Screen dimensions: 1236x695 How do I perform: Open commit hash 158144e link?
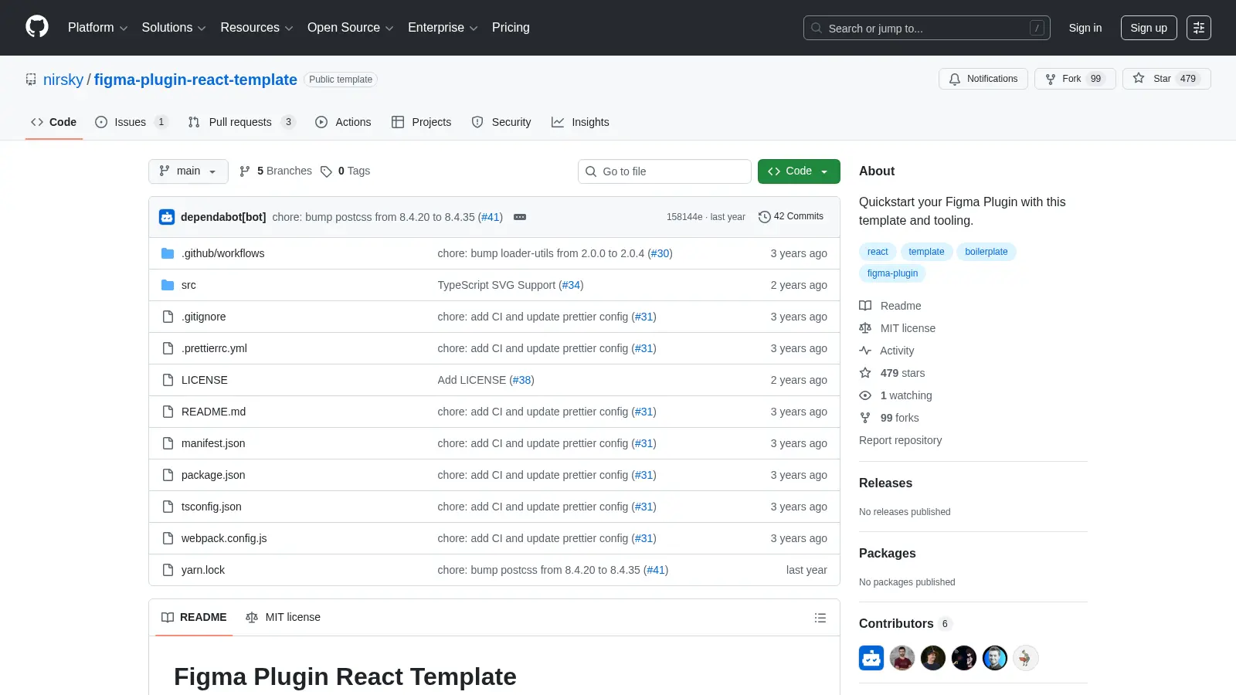point(684,217)
